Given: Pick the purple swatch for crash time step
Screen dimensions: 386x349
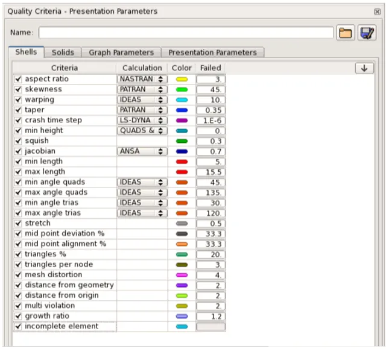Looking at the screenshot, I should tap(182, 121).
